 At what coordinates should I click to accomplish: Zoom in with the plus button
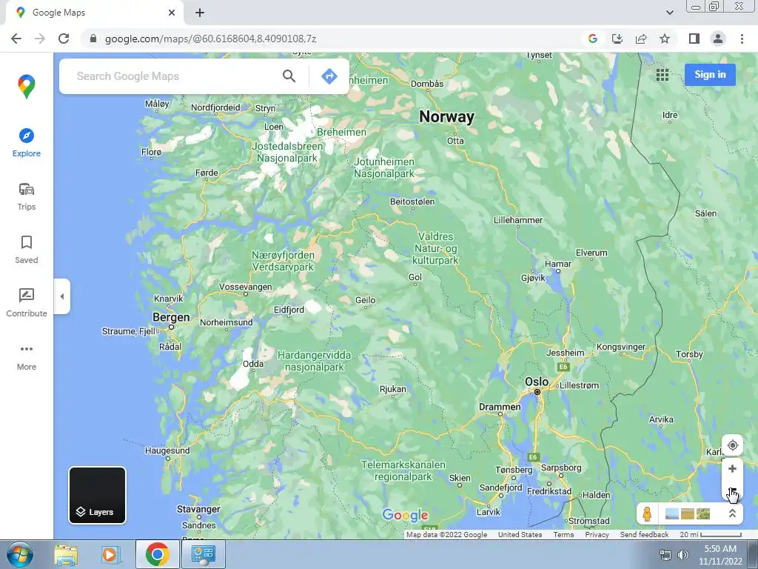[732, 469]
